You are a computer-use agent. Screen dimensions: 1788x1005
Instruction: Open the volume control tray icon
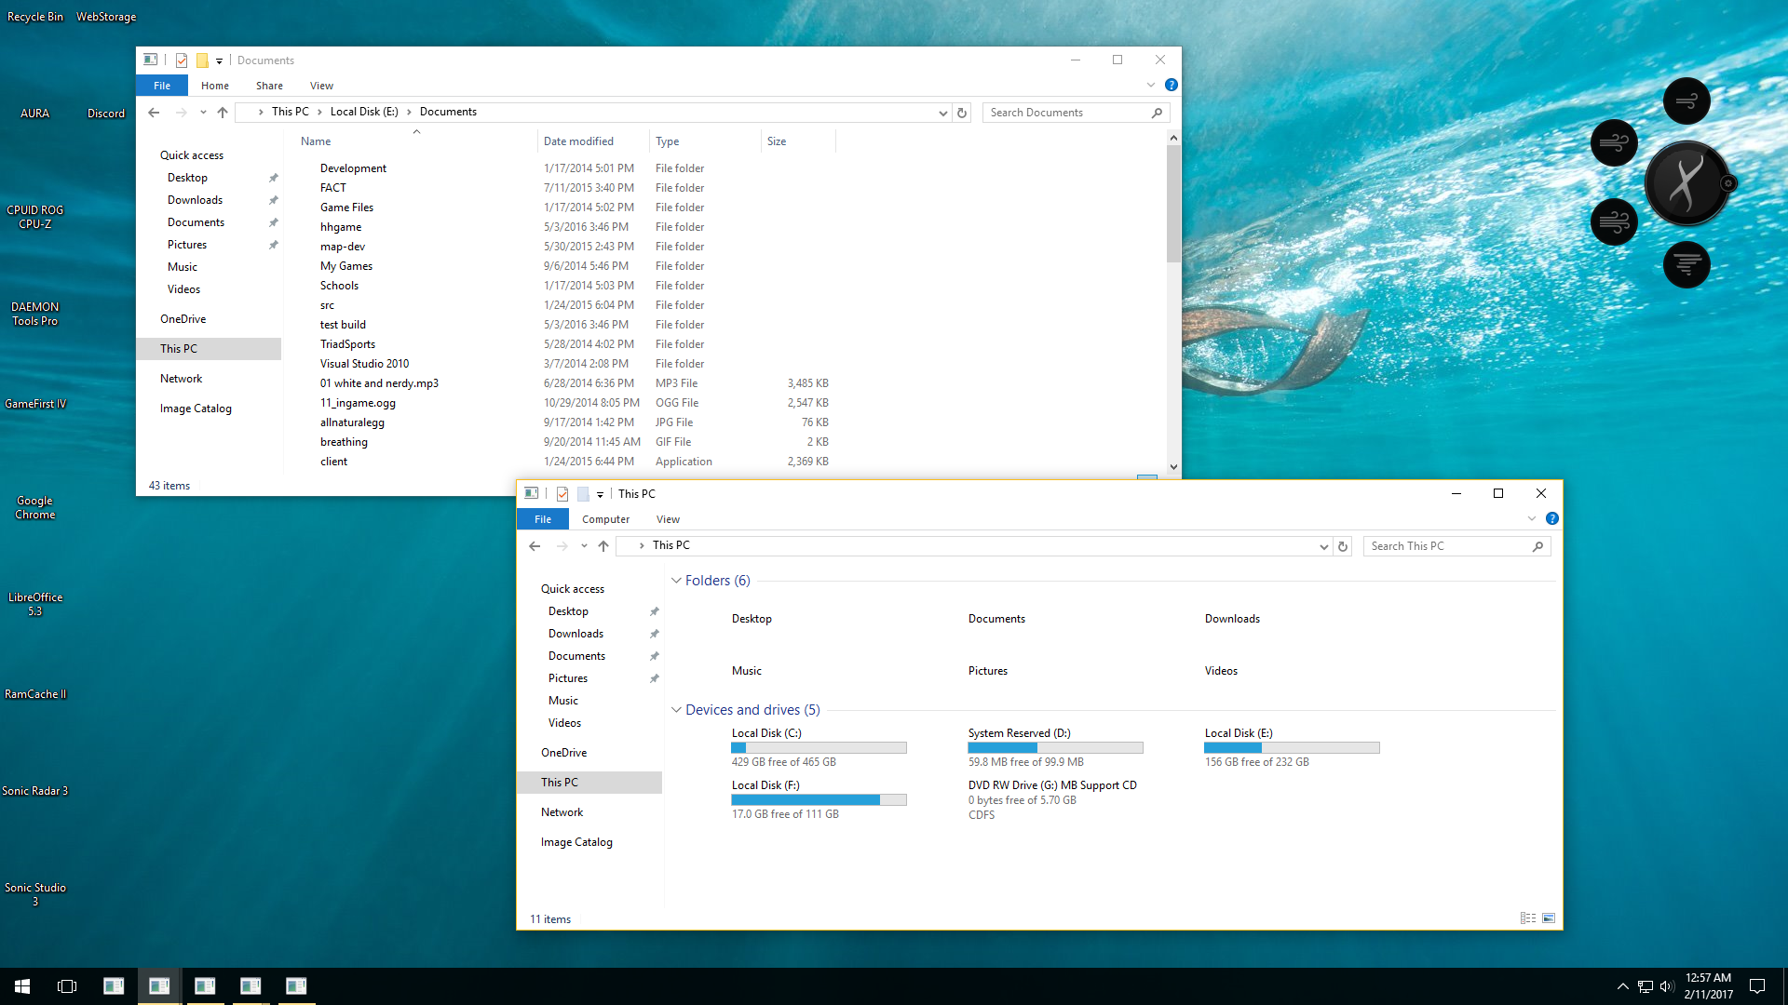coord(1667,986)
